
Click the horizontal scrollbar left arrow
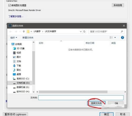(x=37, y=92)
